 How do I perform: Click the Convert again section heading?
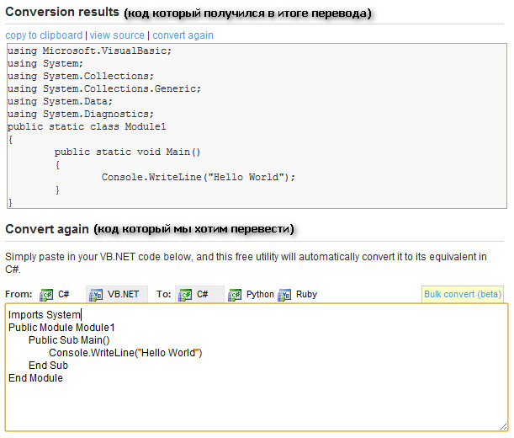(x=47, y=229)
